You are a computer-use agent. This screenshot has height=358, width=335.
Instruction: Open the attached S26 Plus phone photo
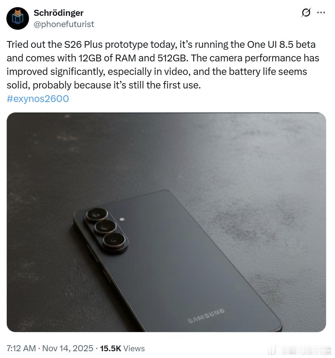(x=166, y=222)
